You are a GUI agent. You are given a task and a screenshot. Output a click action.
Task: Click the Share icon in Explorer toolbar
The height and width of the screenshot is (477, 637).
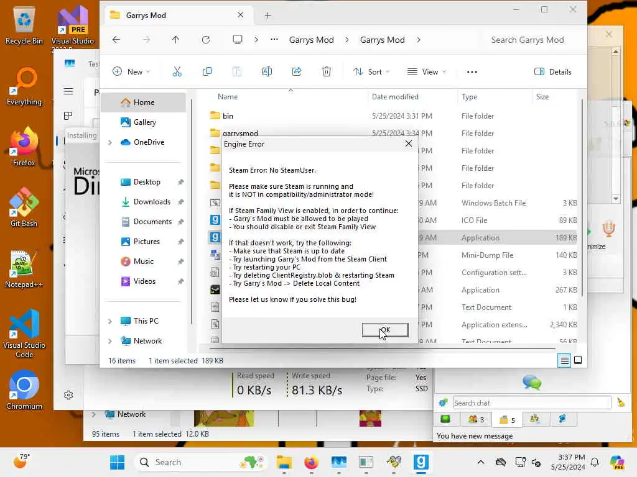click(x=297, y=72)
